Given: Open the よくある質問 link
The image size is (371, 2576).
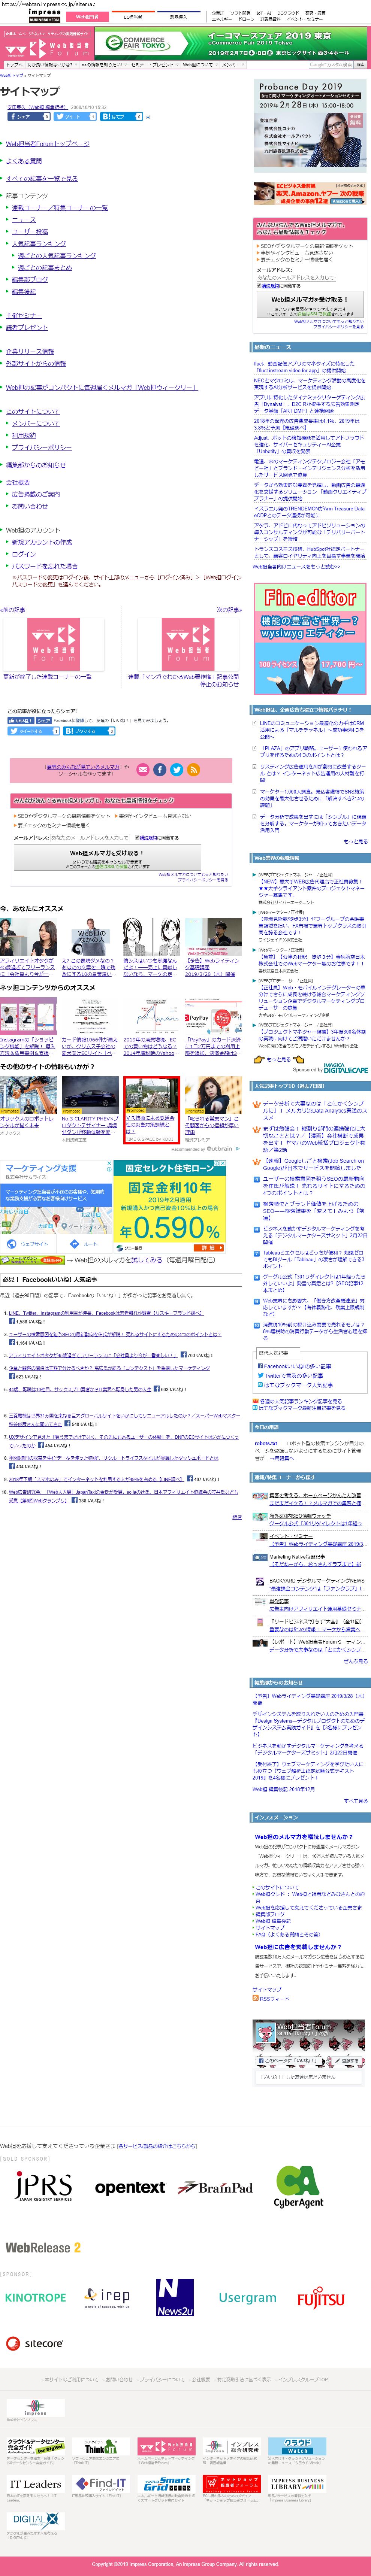Looking at the screenshot, I should 24,161.
